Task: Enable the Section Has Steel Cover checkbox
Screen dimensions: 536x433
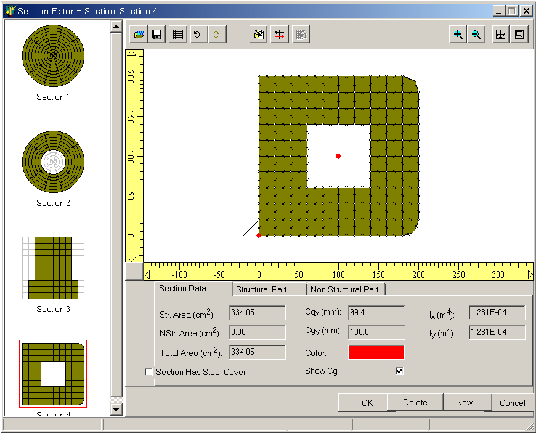Action: tap(148, 372)
